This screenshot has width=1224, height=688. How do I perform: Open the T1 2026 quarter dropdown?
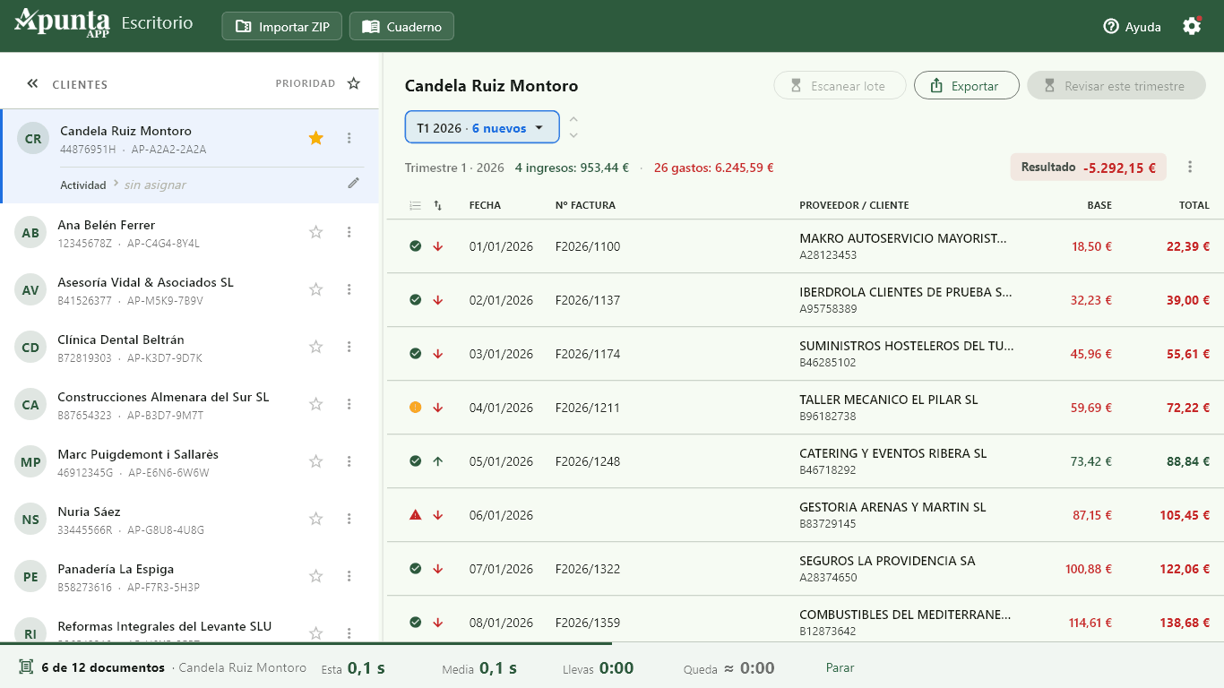[482, 127]
